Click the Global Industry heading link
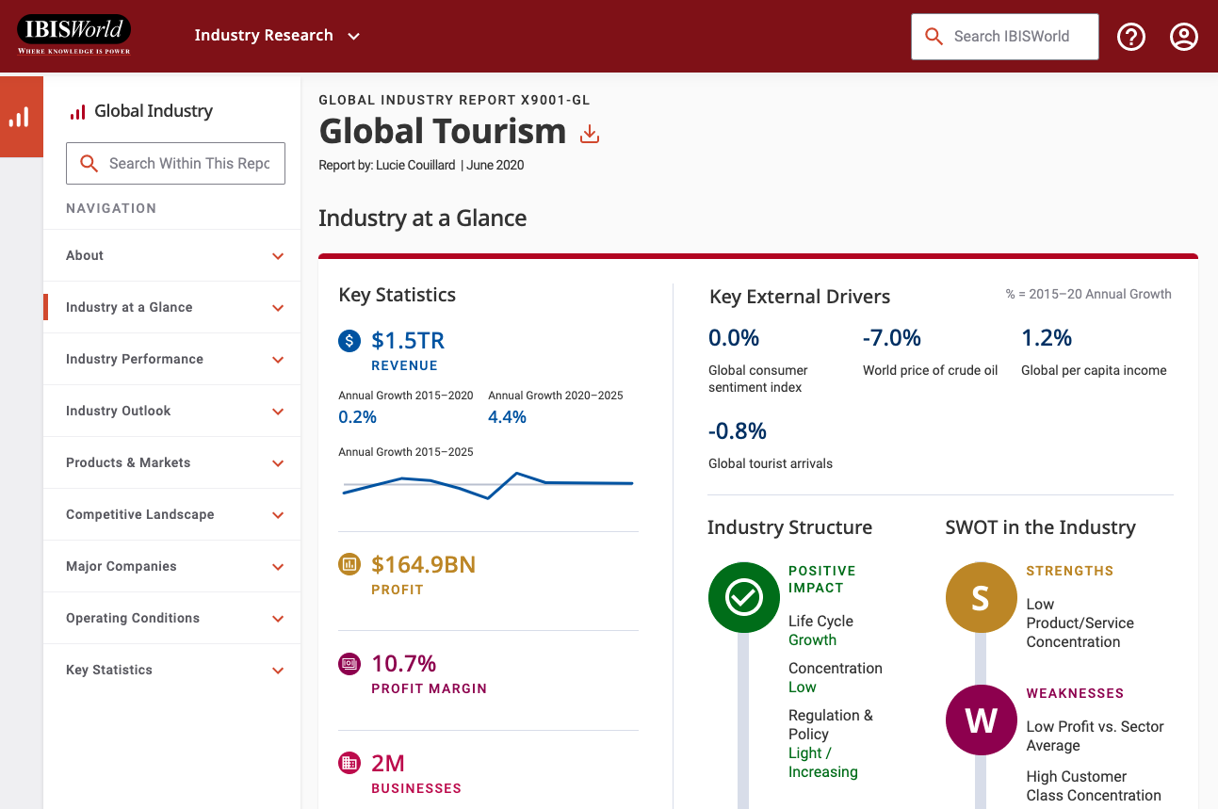This screenshot has width=1218, height=809. click(153, 111)
